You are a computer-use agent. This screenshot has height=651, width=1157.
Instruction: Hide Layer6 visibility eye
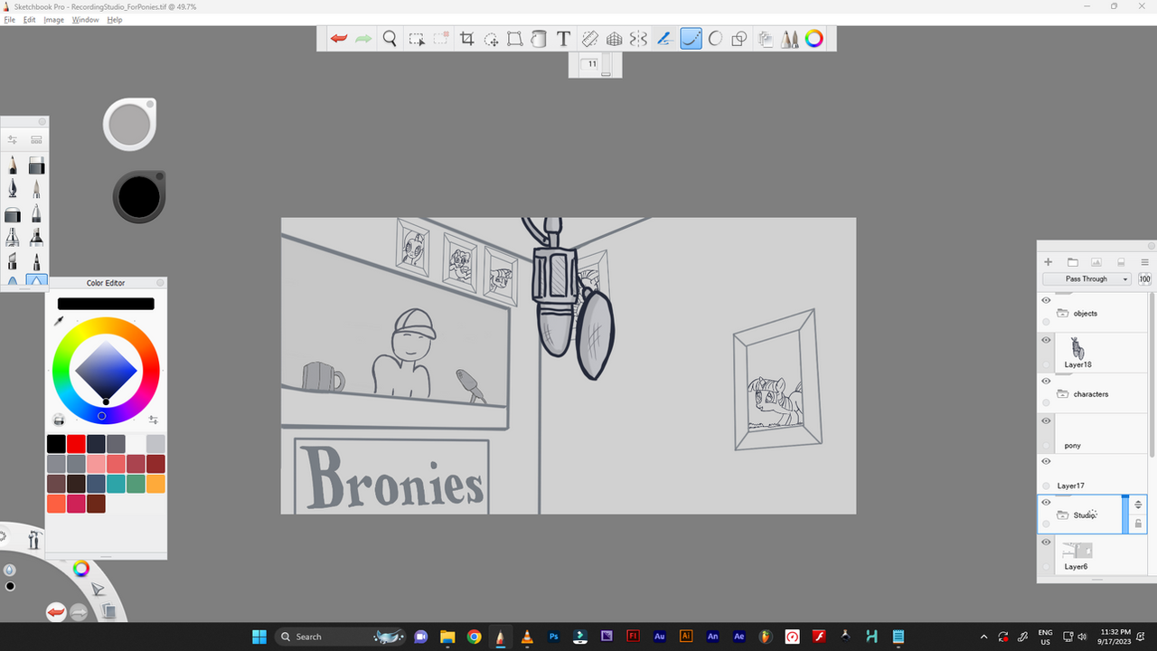[1046, 542]
